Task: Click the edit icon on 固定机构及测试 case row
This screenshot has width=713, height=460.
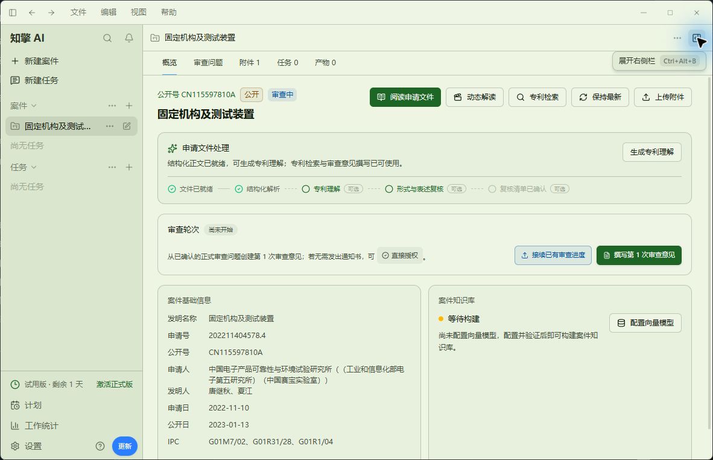Action: point(127,126)
